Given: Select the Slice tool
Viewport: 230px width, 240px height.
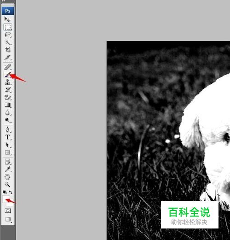Looking at the screenshot, I should pyautogui.click(x=7, y=57).
